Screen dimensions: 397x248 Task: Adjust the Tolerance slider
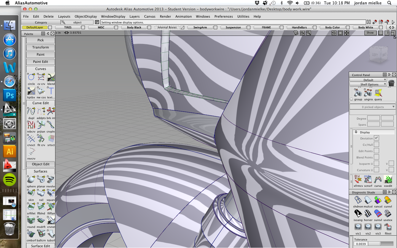coord(380,244)
